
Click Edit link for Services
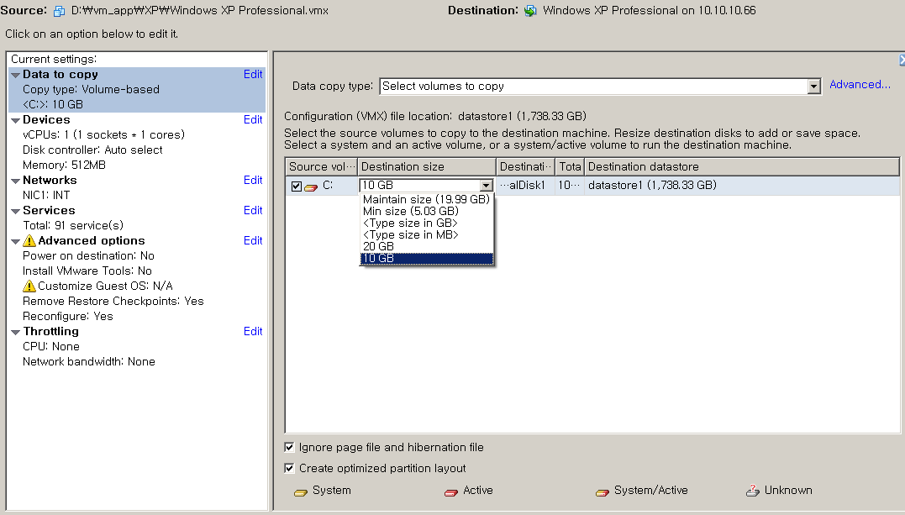coord(253,210)
